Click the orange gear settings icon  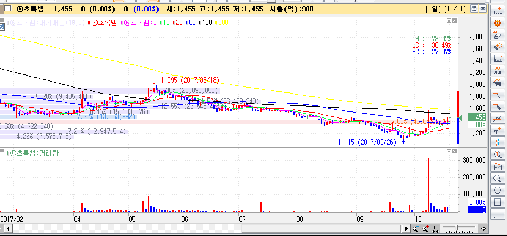point(497,23)
